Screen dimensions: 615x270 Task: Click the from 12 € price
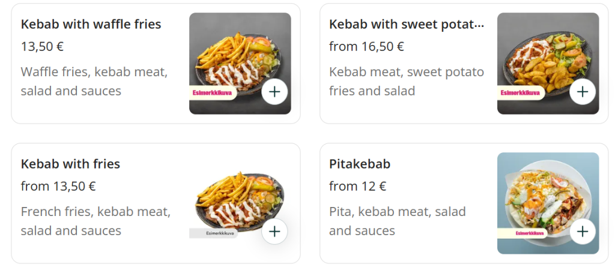click(357, 186)
